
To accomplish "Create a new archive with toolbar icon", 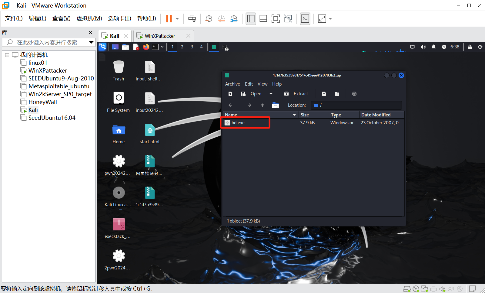I will pyautogui.click(x=230, y=94).
